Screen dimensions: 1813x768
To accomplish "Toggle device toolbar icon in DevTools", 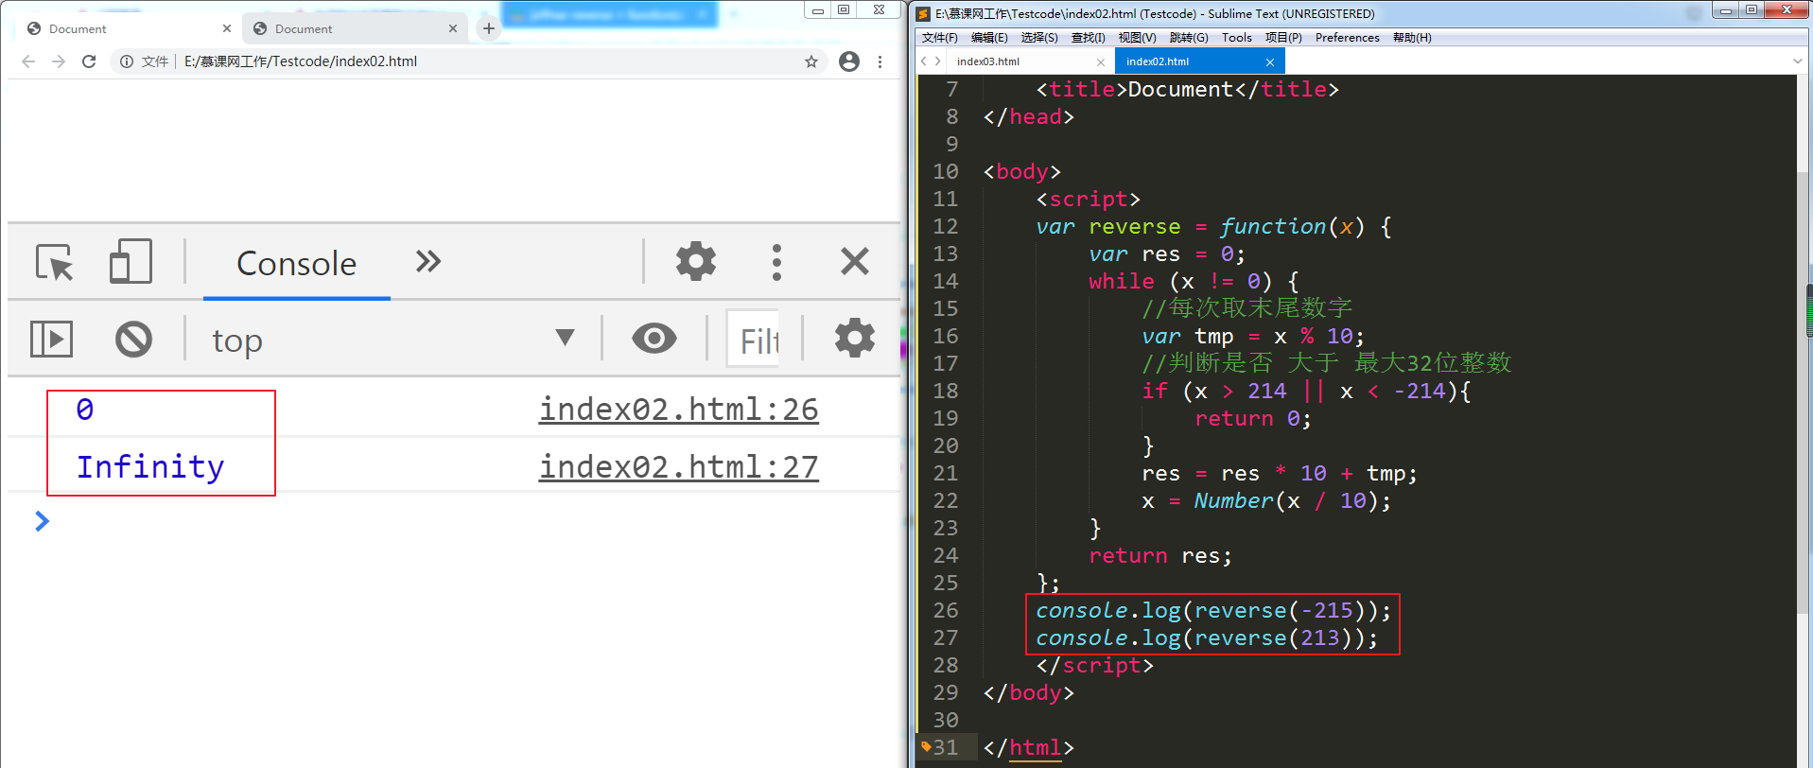I will click(131, 261).
